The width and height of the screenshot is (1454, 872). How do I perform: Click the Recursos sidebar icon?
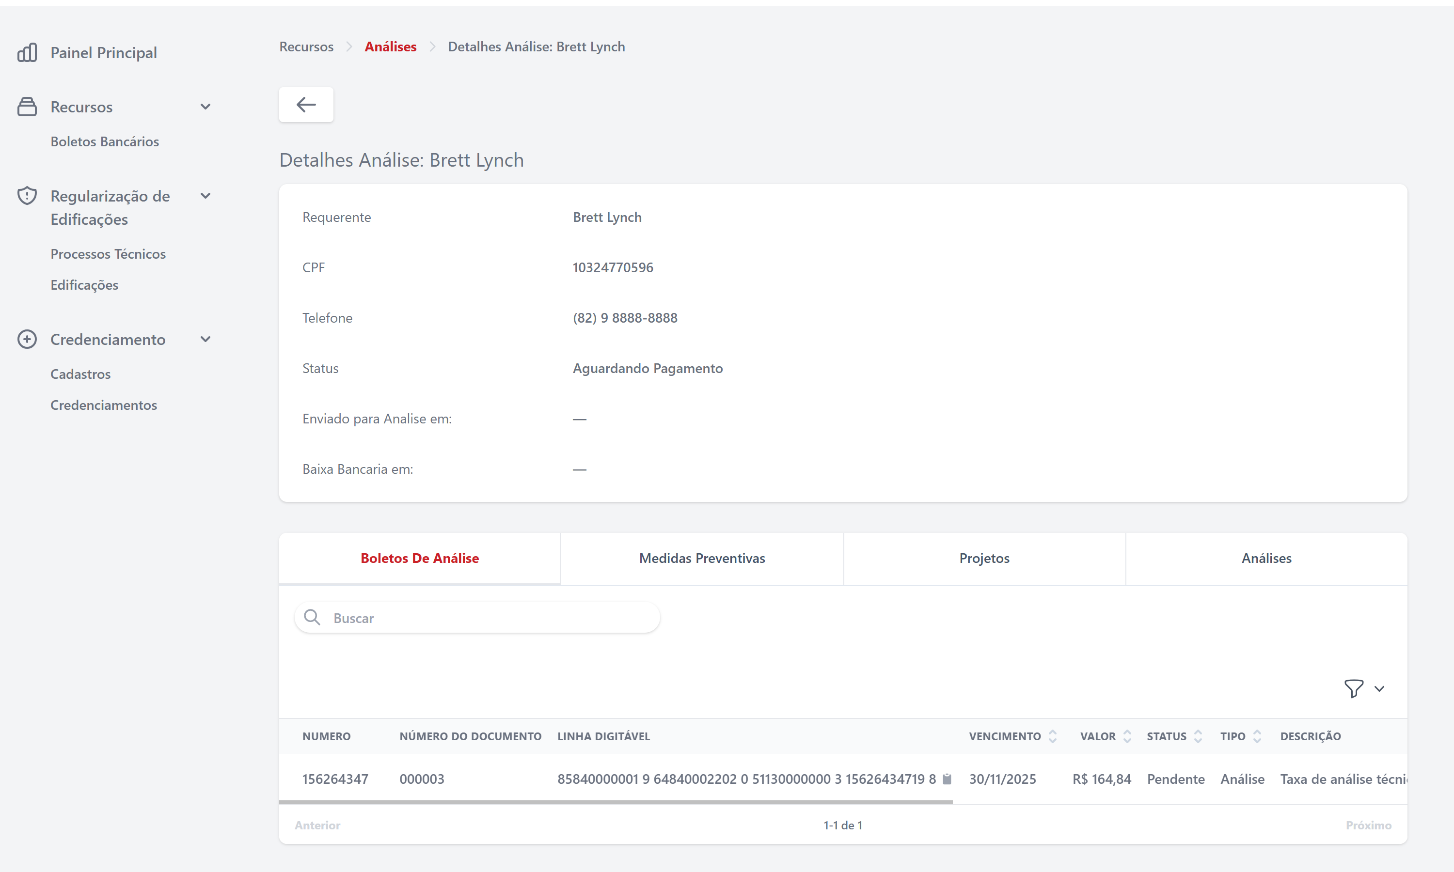27,107
